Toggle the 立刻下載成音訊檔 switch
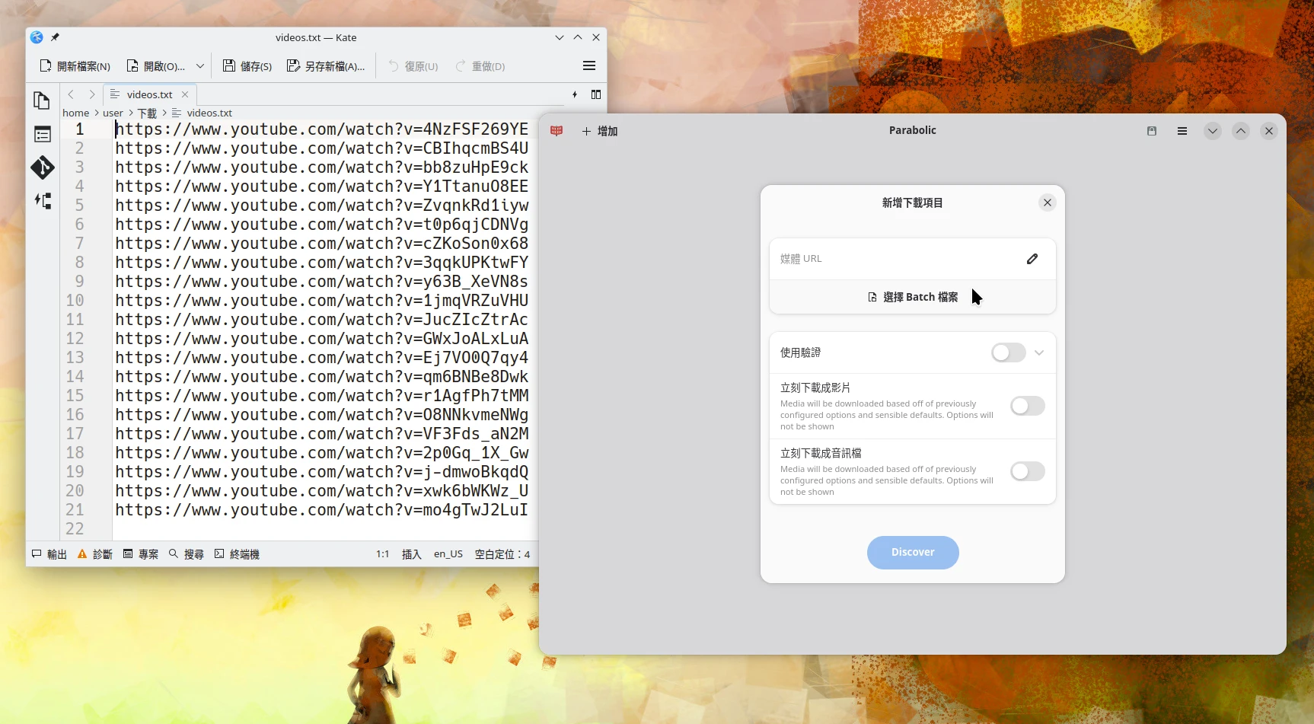1314x724 pixels. click(1028, 471)
